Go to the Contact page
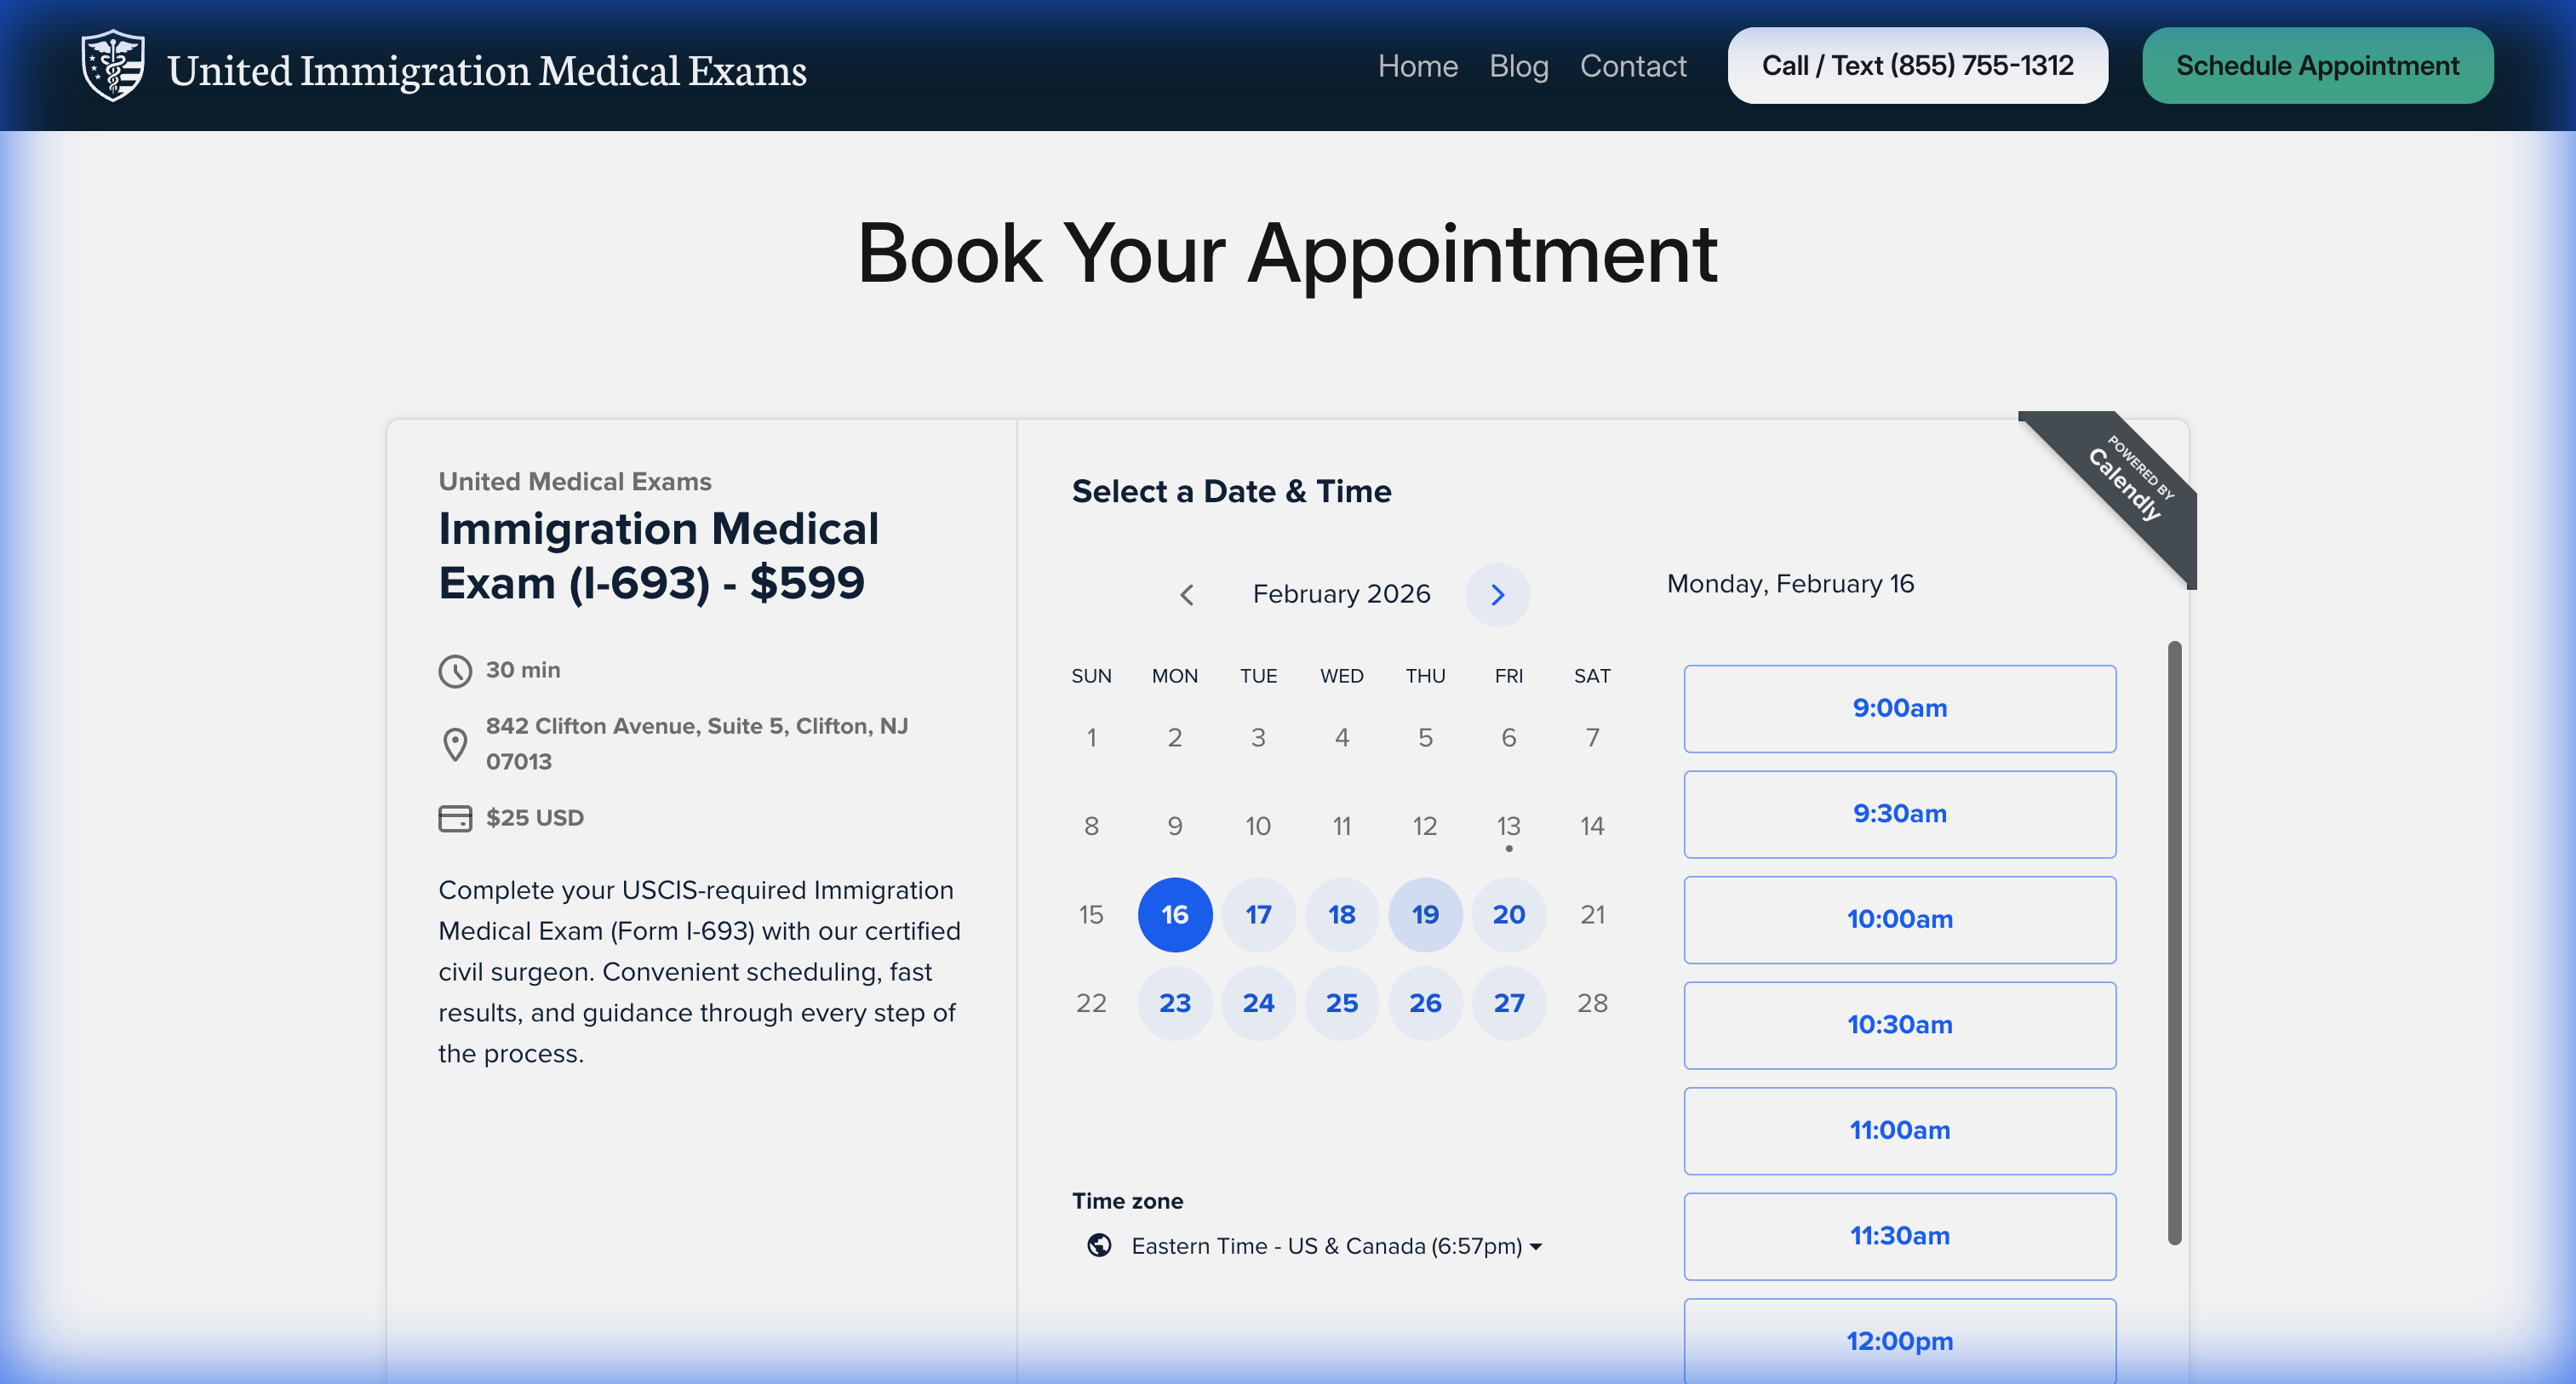This screenshot has height=1384, width=2576. click(x=1633, y=65)
